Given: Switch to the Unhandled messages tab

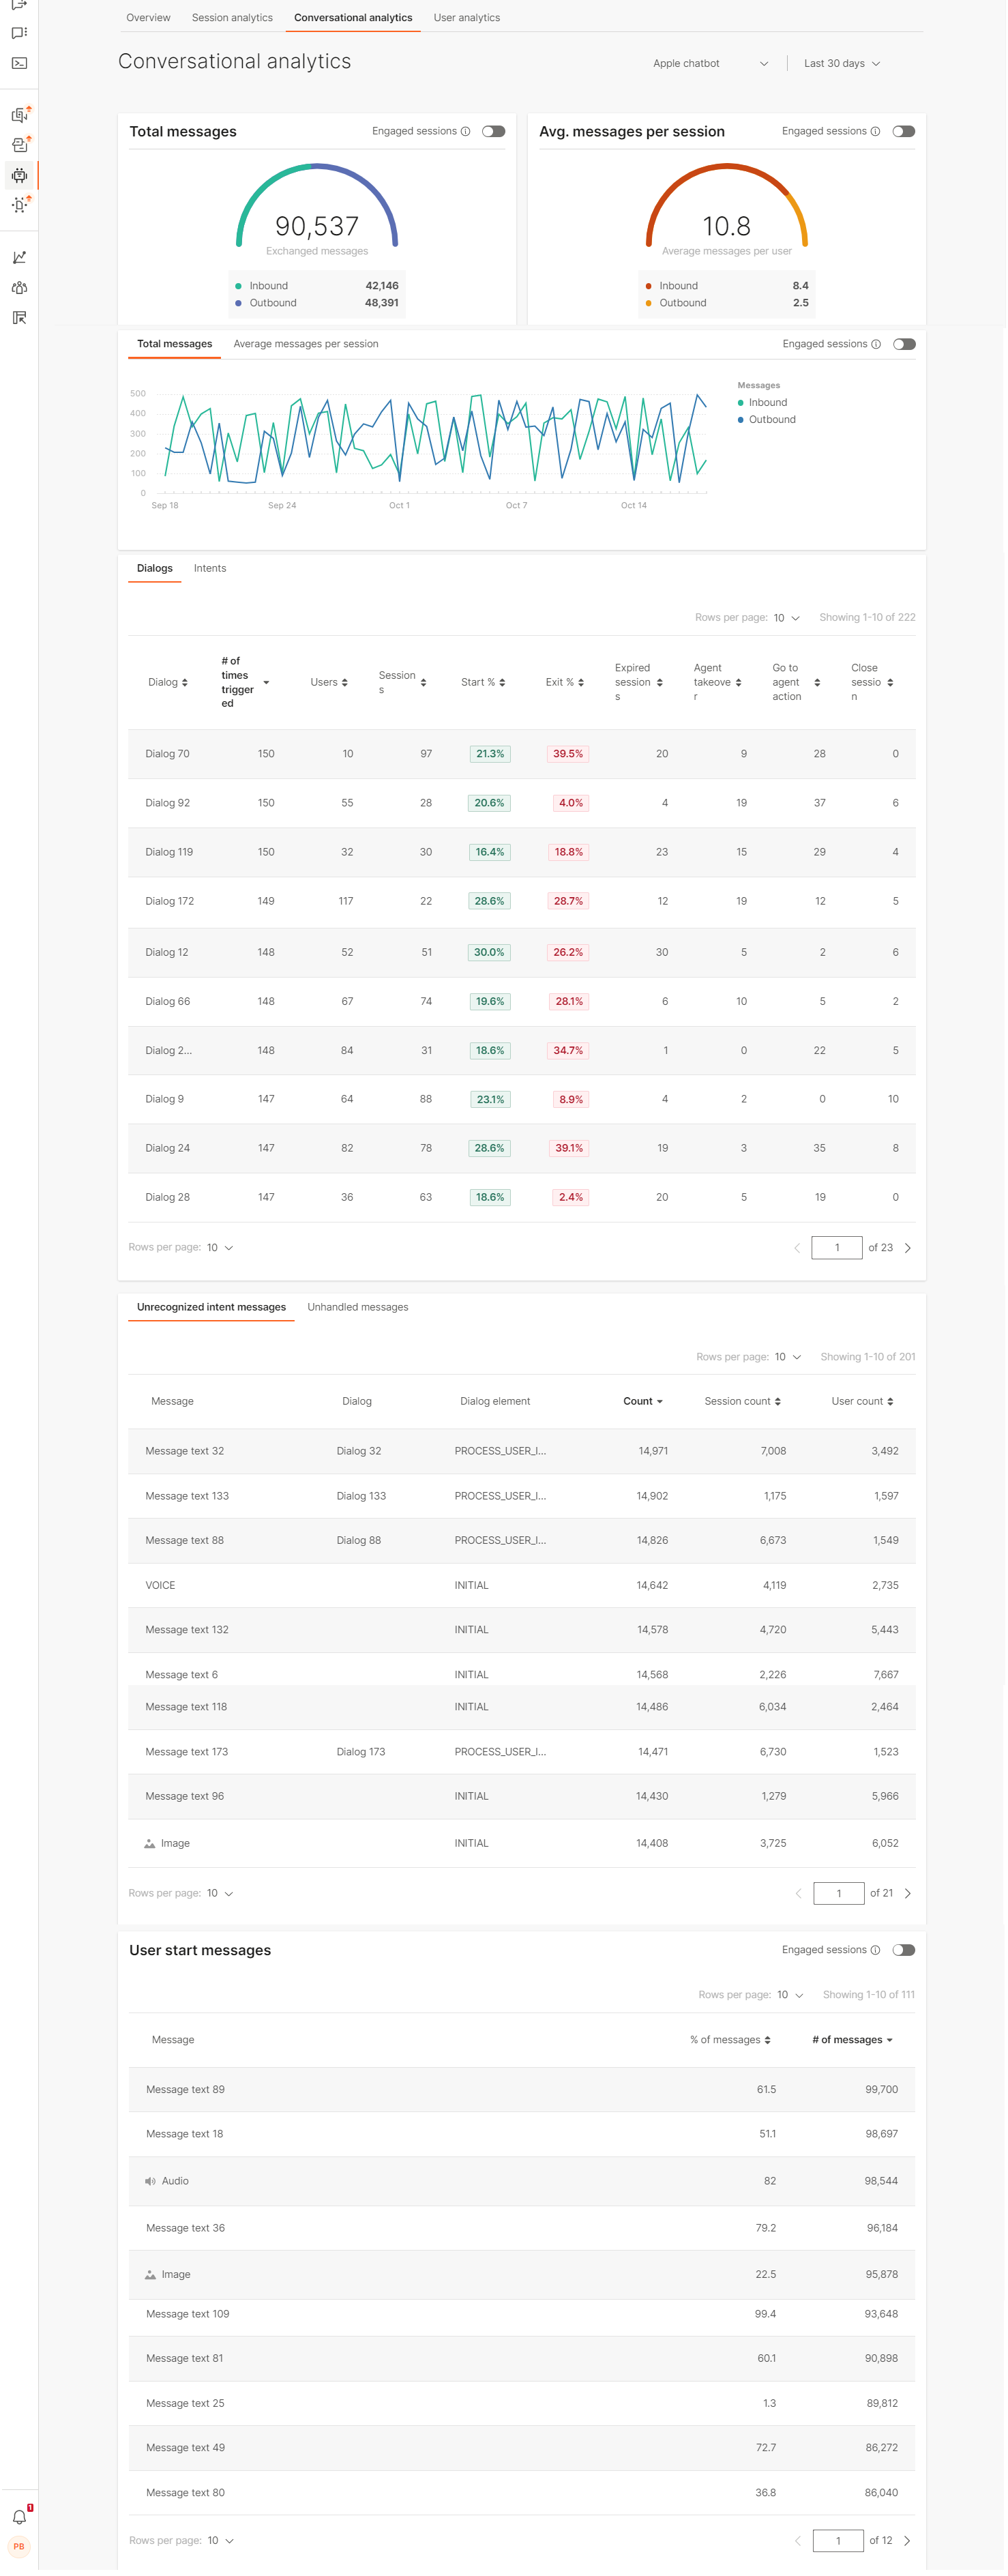Looking at the screenshot, I should (358, 1308).
